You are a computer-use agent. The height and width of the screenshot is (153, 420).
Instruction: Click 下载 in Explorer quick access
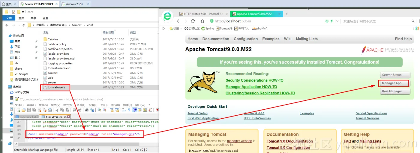pyautogui.click(x=17, y=47)
